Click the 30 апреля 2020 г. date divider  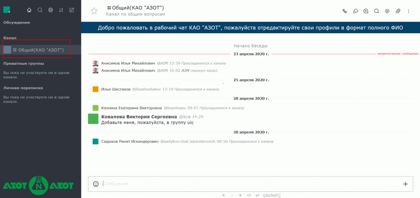click(251, 132)
